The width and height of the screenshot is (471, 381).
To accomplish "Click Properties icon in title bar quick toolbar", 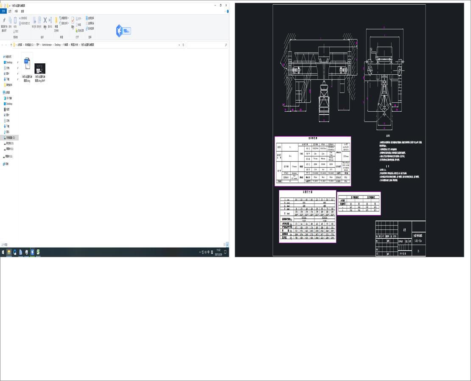I will pyautogui.click(x=5, y=6).
